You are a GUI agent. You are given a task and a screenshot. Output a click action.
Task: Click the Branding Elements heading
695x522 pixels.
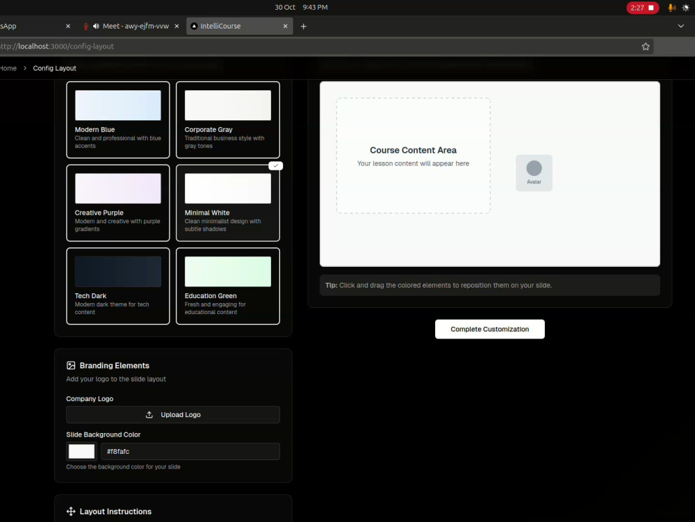point(115,366)
